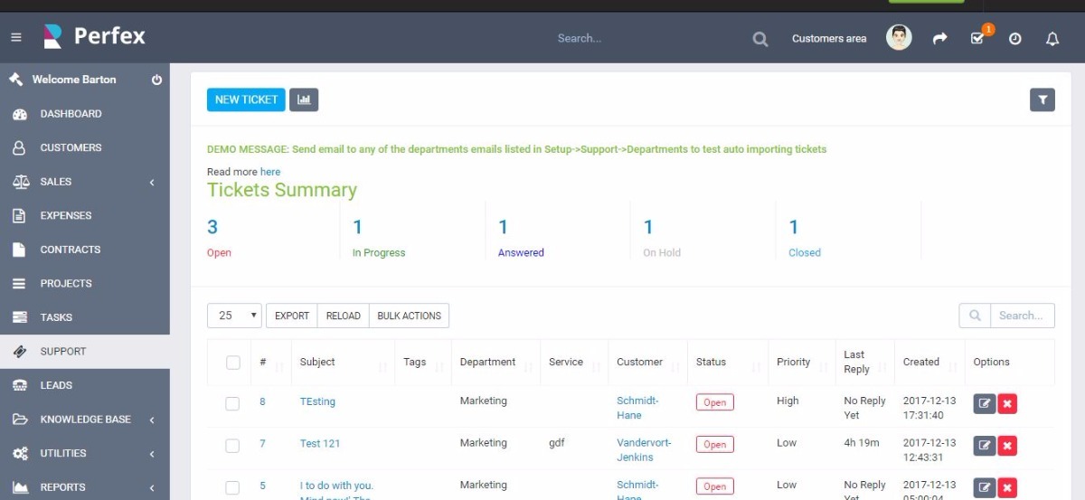The image size is (1085, 500).
Task: Click the Customers person icon
Action: pos(19,147)
